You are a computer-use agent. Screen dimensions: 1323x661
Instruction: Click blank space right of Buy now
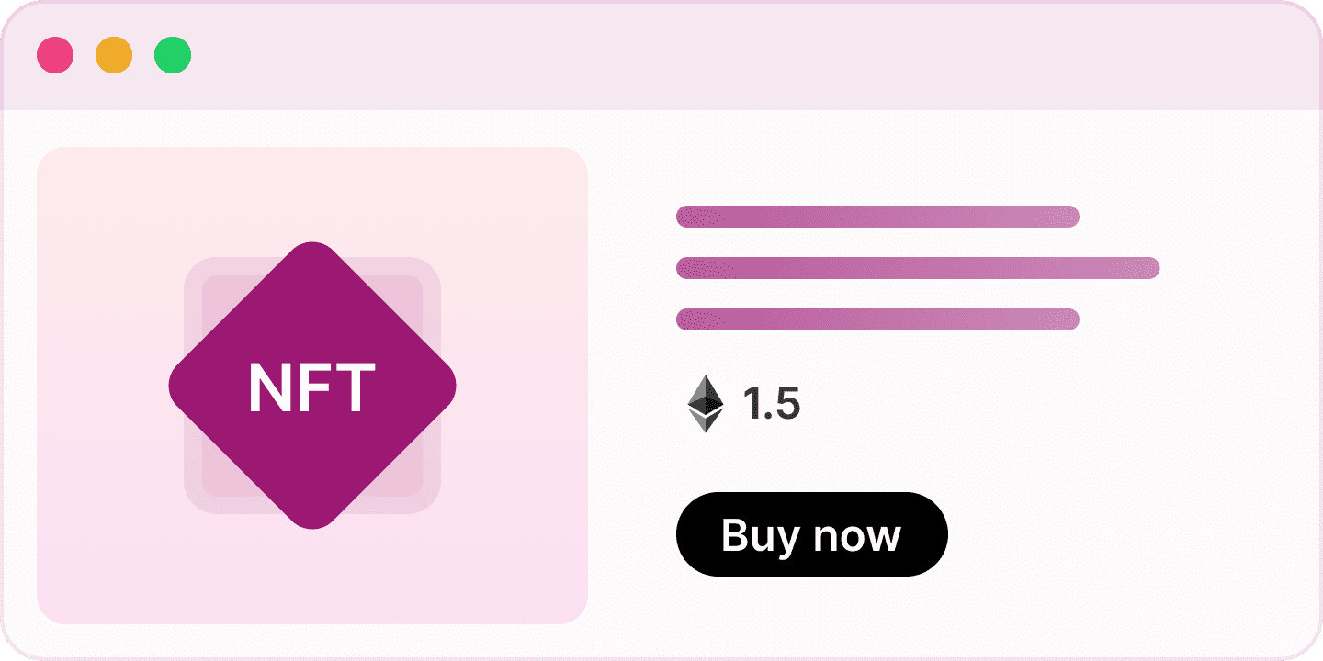[1102, 534]
